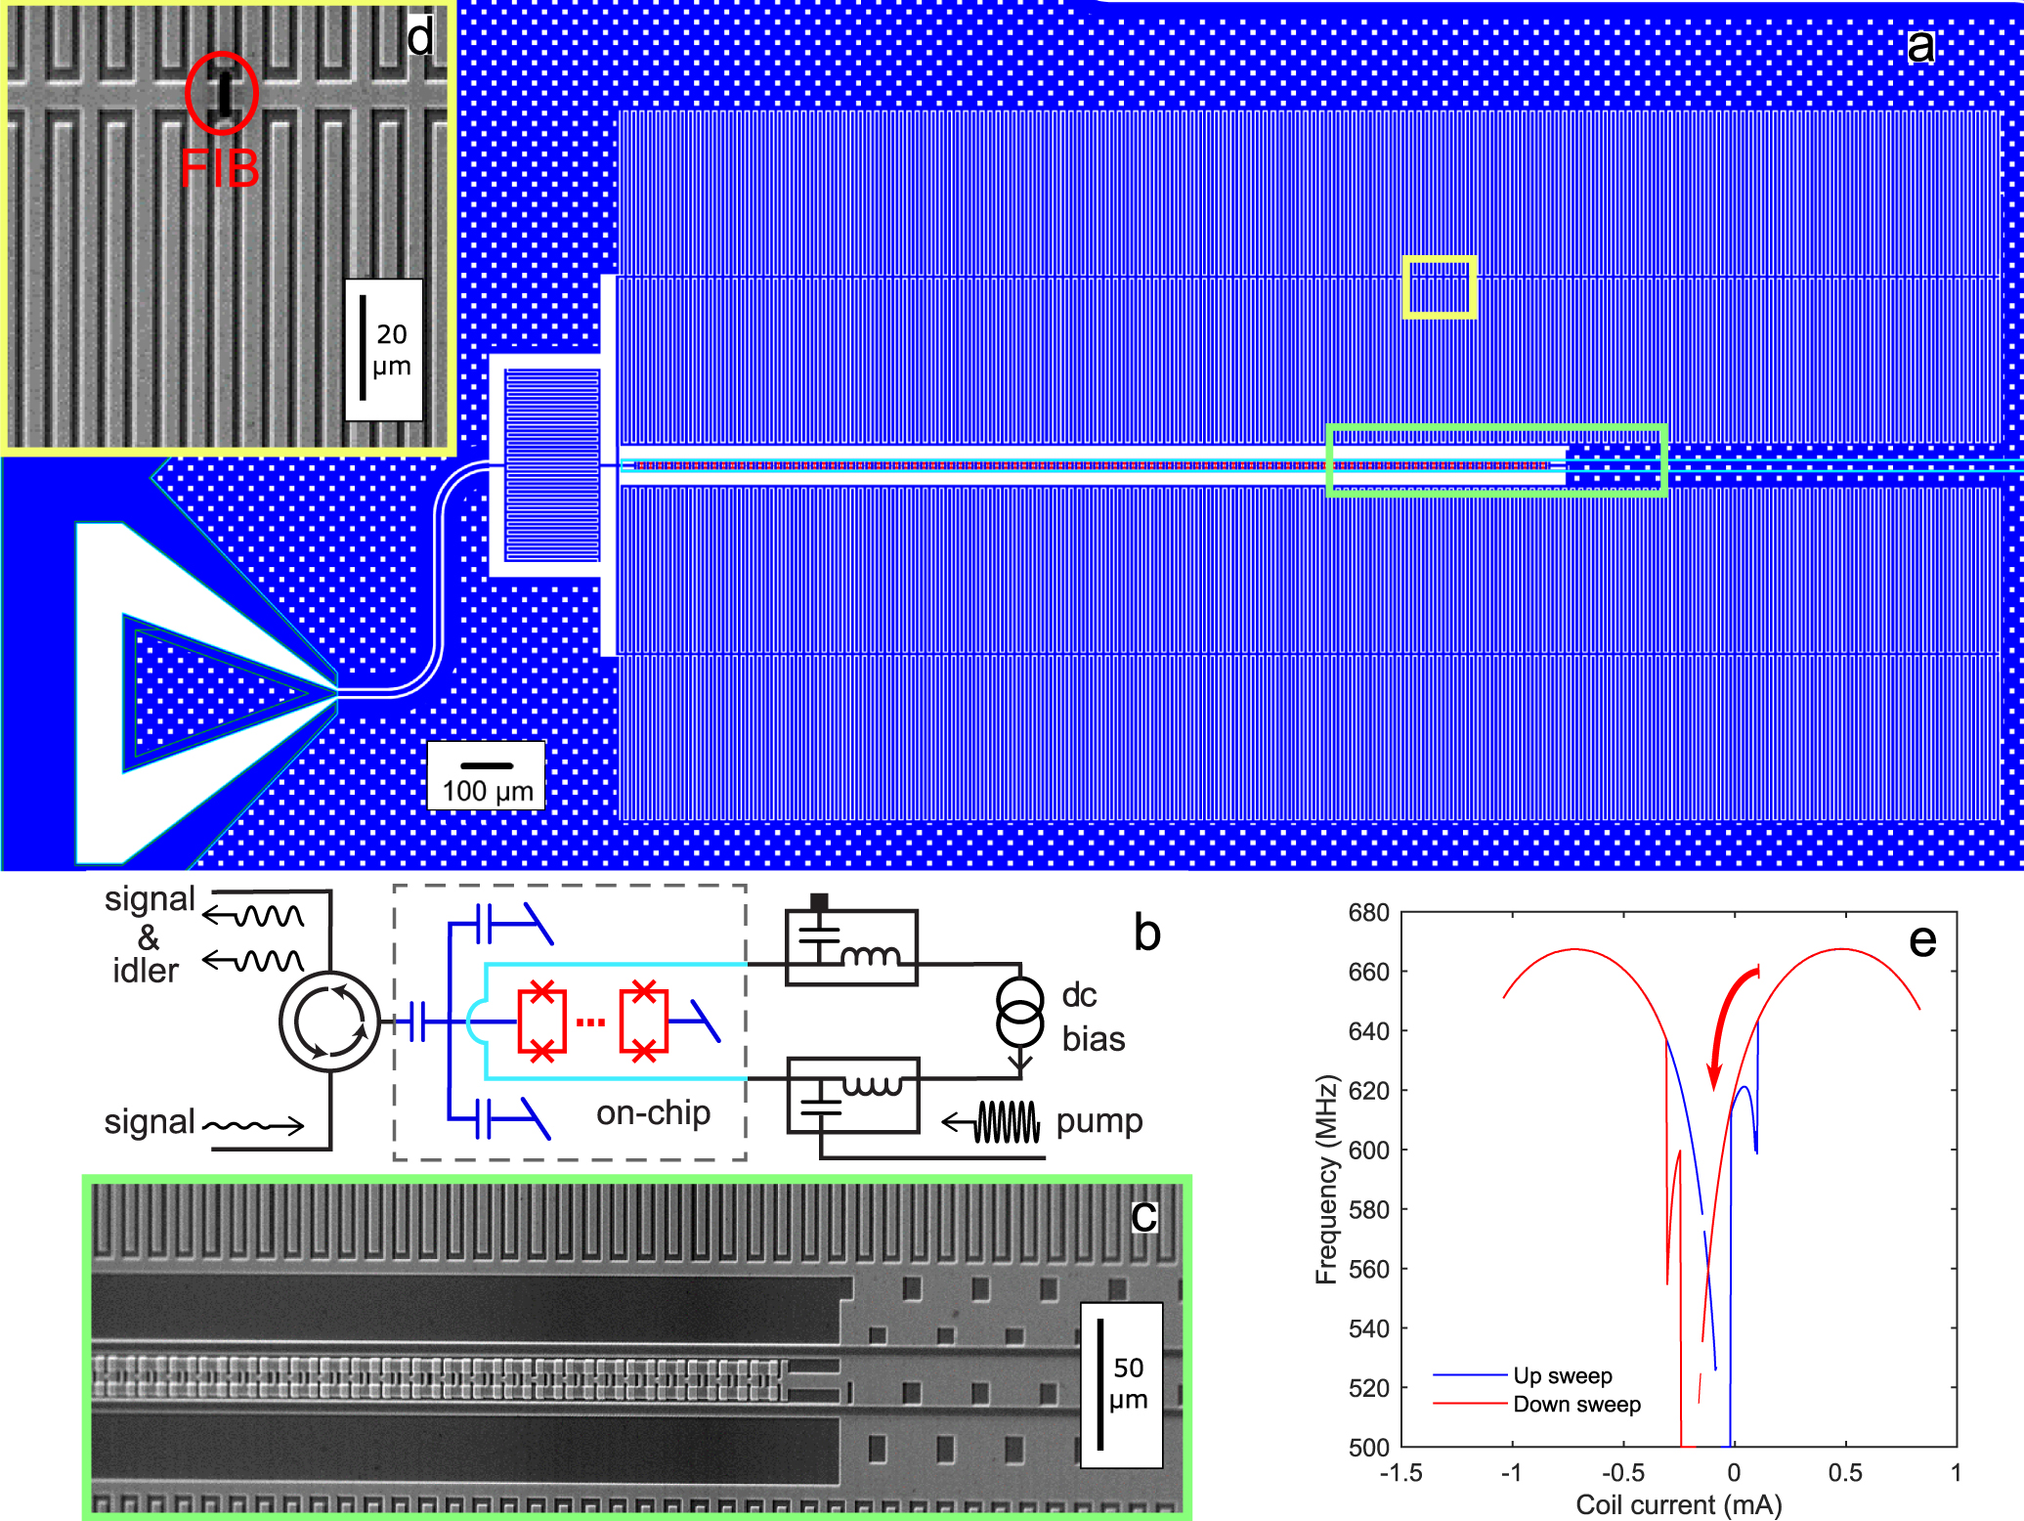Click the '500' frequency tick label
The width and height of the screenshot is (2024, 1521).
pyautogui.click(x=1368, y=1447)
